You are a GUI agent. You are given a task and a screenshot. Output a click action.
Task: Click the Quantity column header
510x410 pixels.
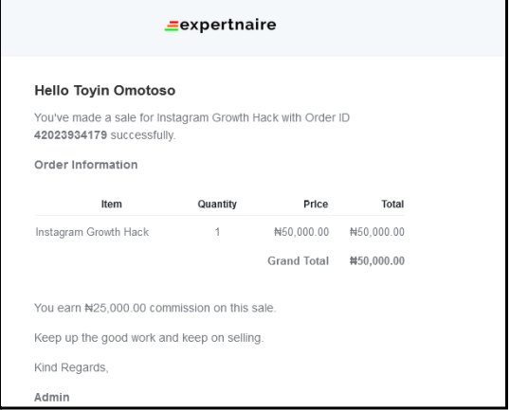click(217, 204)
